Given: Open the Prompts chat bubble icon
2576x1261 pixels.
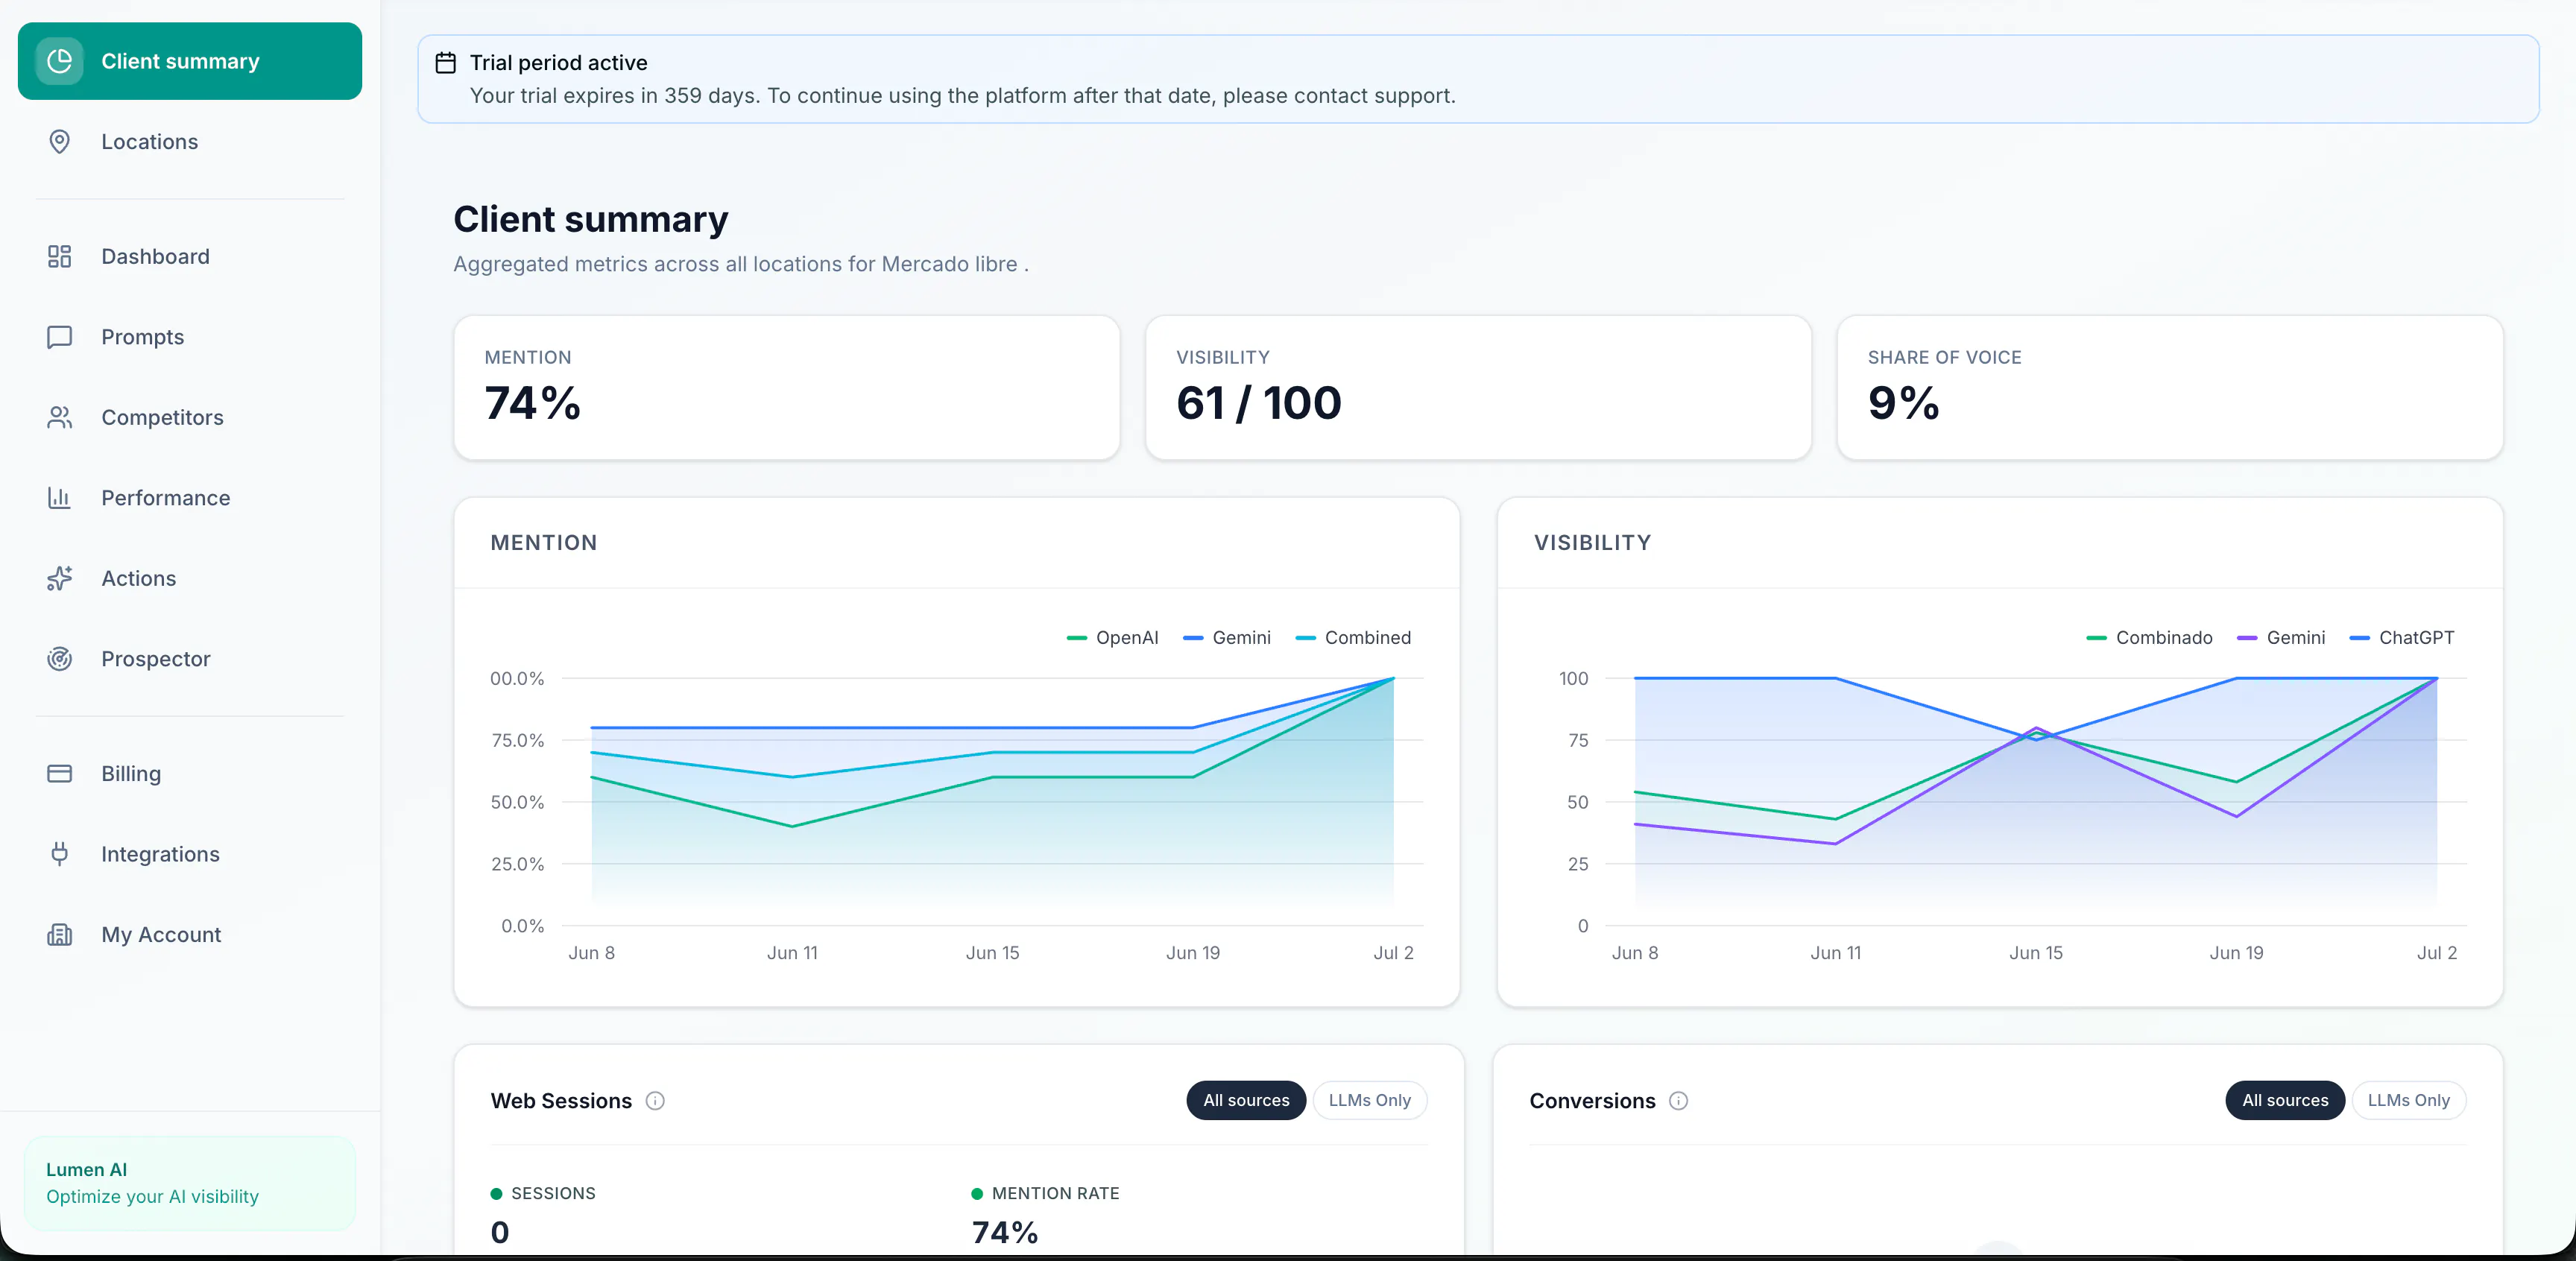Looking at the screenshot, I should click(59, 337).
